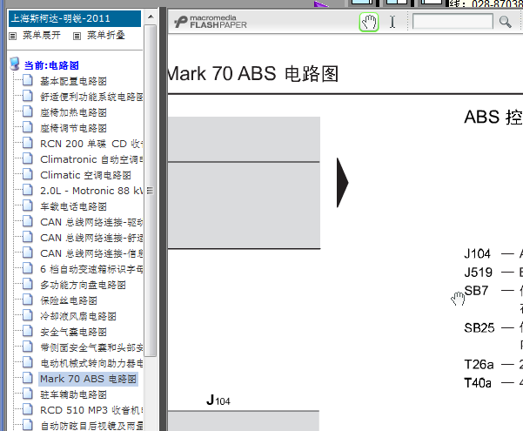The width and height of the screenshot is (523, 431).
Task: Click page icon beside RCD 510 MP3
Action: pyautogui.click(x=27, y=409)
